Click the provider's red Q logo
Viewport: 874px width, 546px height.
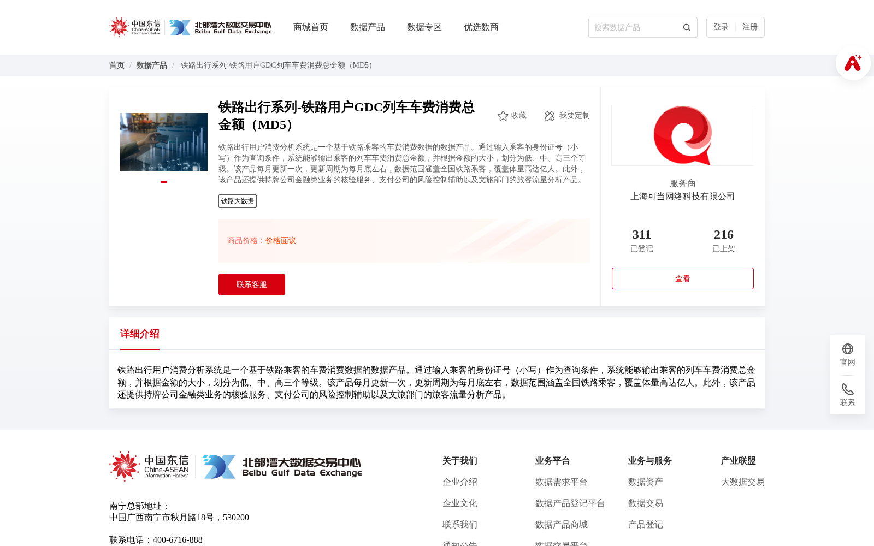[683, 135]
